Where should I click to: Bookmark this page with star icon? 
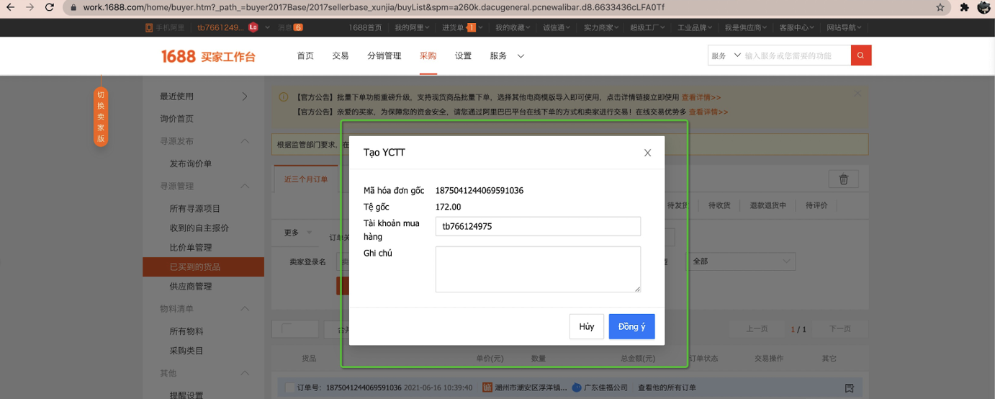(x=940, y=7)
